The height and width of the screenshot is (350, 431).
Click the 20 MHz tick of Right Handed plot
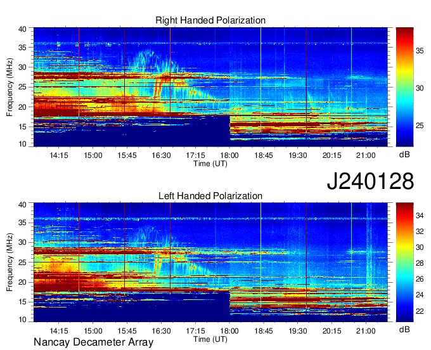tap(22, 107)
